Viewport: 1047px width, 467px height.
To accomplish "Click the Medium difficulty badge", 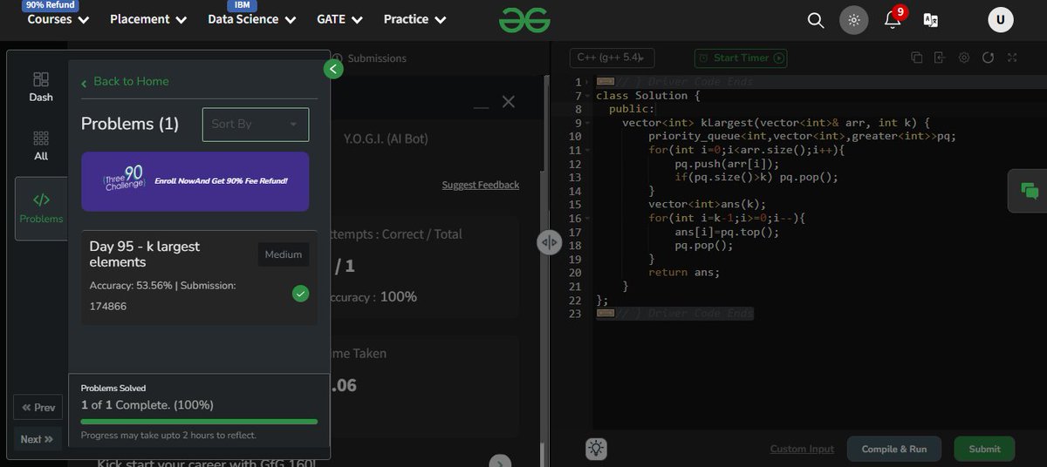I will click(284, 254).
